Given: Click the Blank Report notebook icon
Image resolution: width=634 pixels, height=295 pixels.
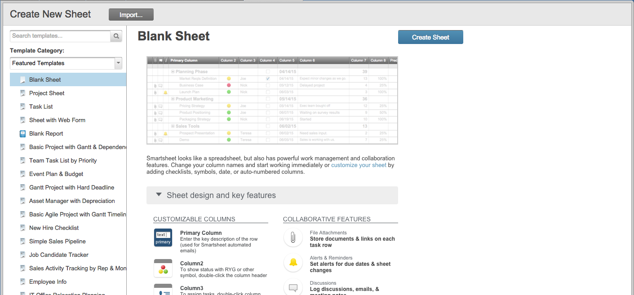Looking at the screenshot, I should point(22,134).
